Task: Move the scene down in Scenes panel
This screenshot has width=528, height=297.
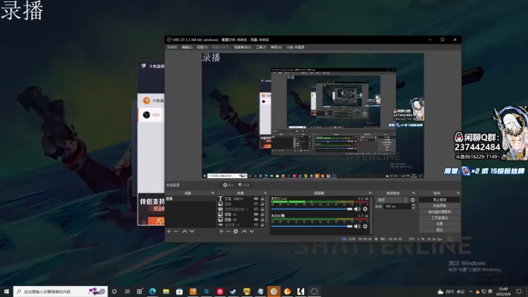Action: coord(192,232)
